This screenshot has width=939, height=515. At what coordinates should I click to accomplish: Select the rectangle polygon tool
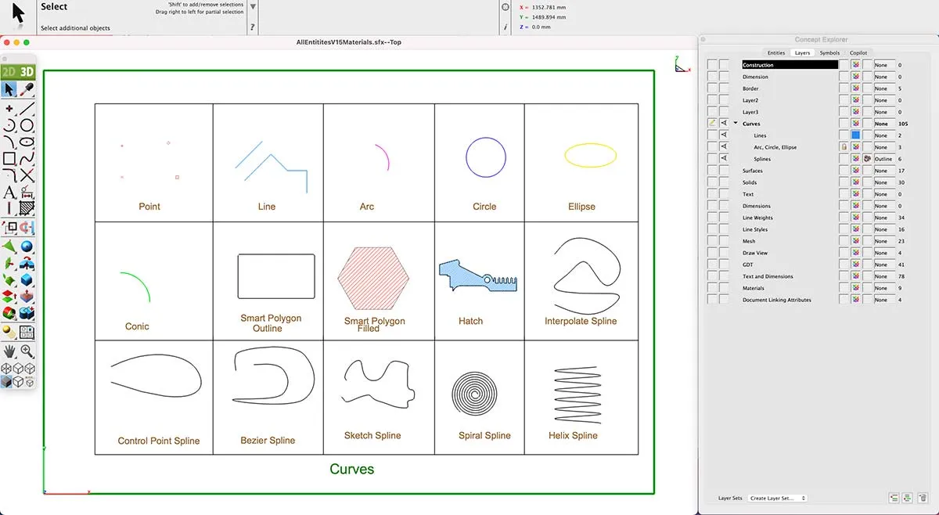(x=9, y=158)
